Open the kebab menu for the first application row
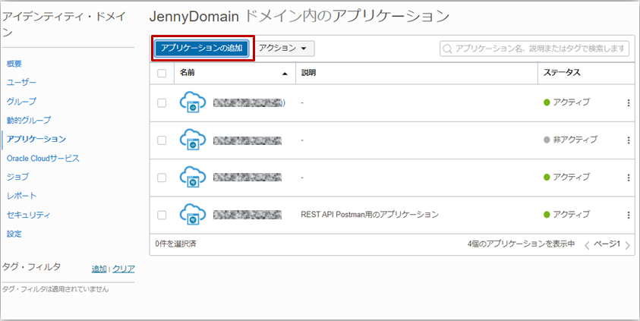The image size is (640, 321). tap(628, 102)
